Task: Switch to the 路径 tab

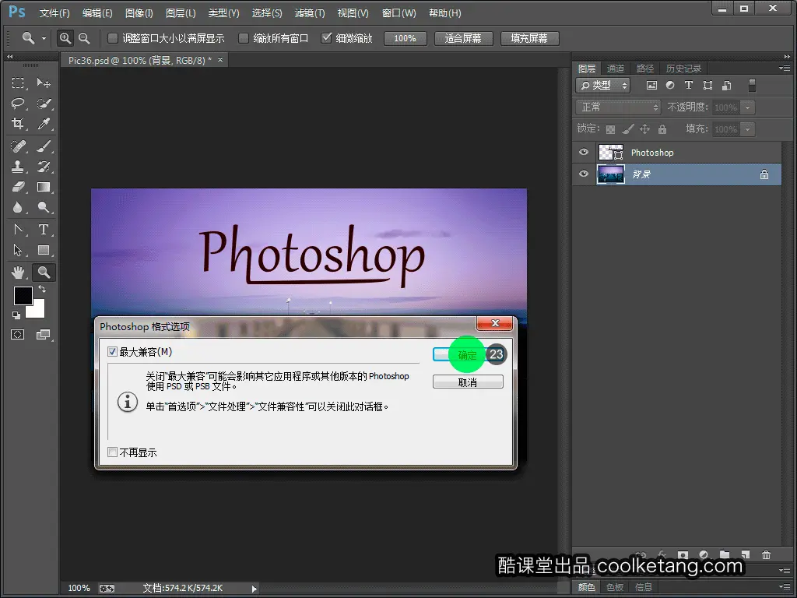Action: coord(645,69)
